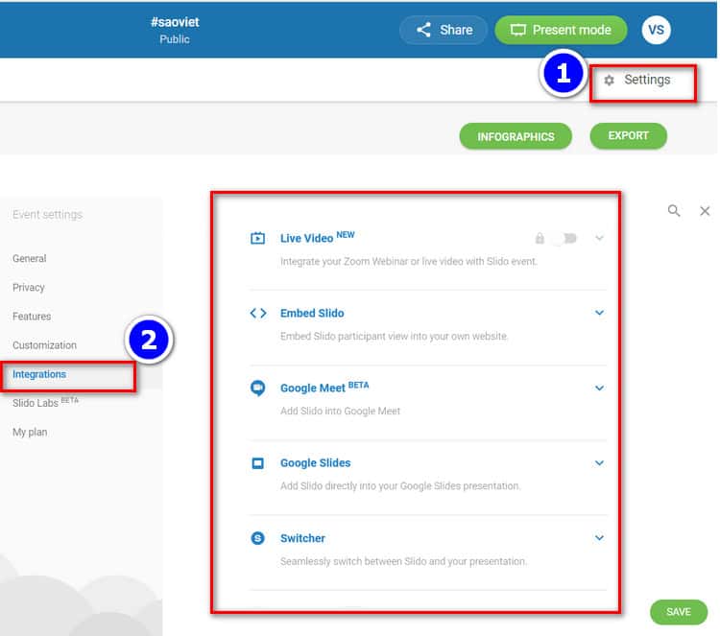Open the Privacy settings tab
720x636 pixels.
29,288
